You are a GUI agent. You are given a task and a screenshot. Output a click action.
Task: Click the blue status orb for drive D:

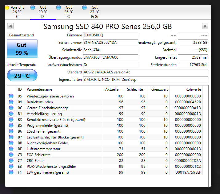pyautogui.click(x=33, y=7)
